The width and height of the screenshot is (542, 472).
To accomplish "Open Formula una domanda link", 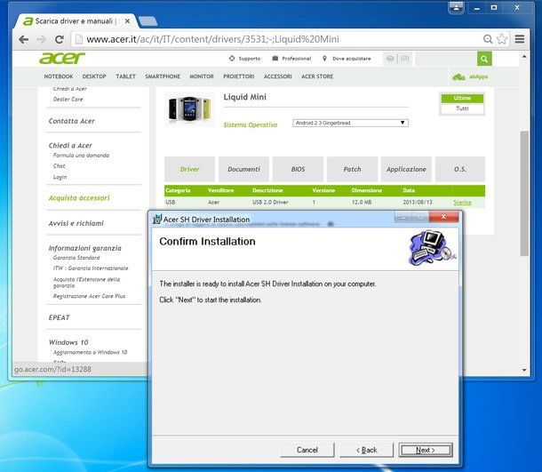I will click(81, 156).
